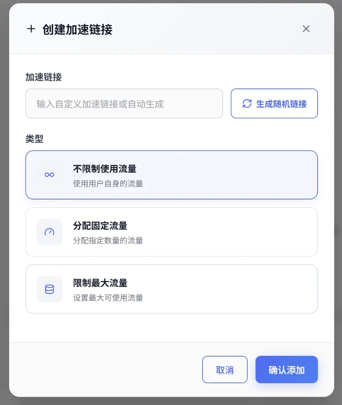The height and width of the screenshot is (405, 342).
Task: Click the infinity icon for unlimited traffic
Action: pos(49,175)
